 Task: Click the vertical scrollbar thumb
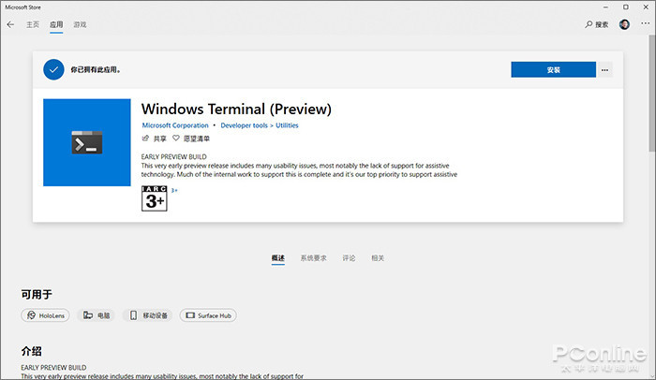[x=652, y=94]
